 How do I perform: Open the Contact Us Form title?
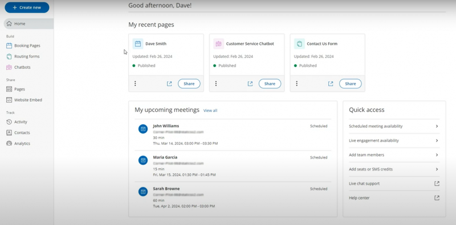pos(322,44)
